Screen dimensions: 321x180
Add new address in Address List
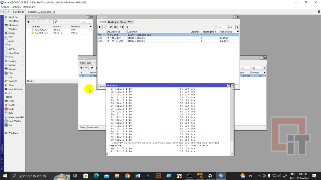click(x=28, y=22)
